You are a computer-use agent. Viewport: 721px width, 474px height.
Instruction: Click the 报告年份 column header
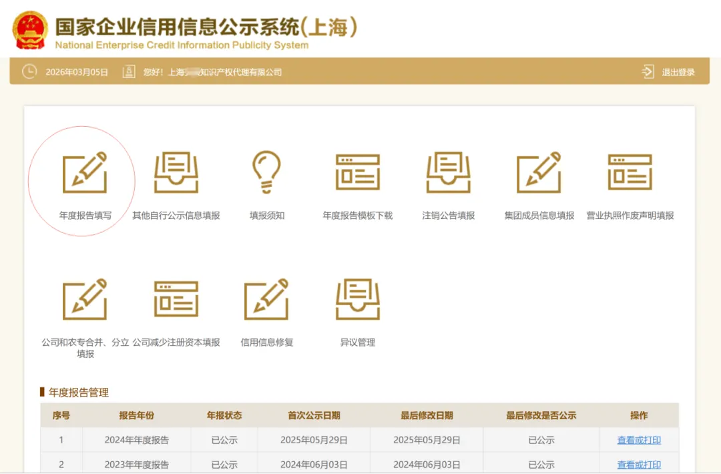[137, 416]
